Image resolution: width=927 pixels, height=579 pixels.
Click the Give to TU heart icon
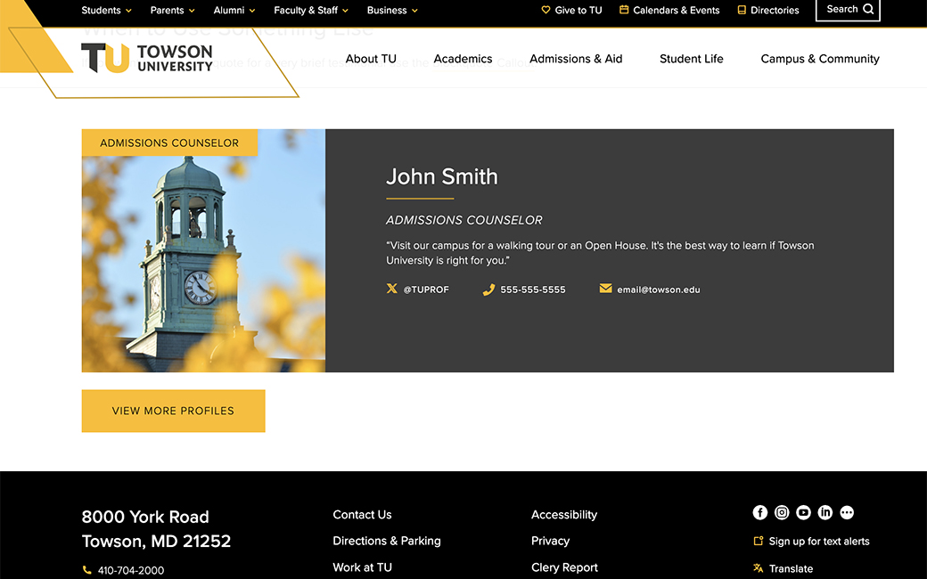click(546, 10)
